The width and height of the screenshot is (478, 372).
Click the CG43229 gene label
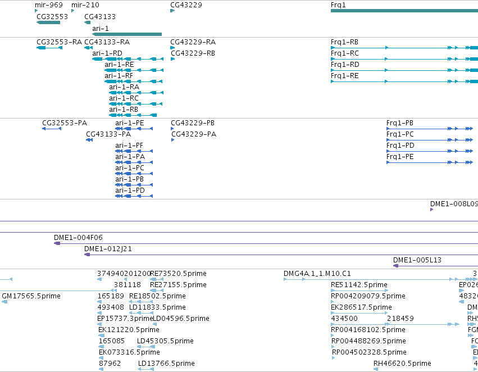tap(186, 5)
